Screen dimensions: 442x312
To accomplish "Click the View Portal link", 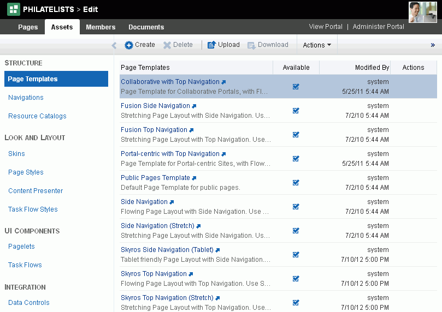I will coord(326,27).
